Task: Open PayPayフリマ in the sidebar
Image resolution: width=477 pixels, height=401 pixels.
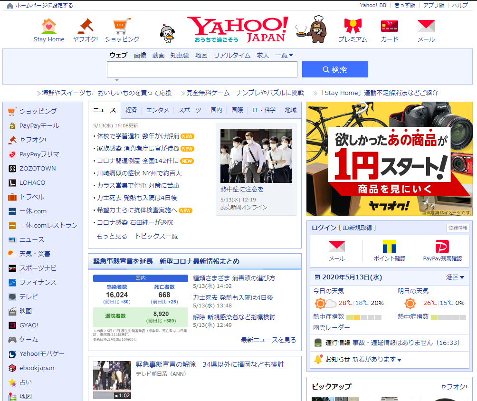Action: click(39, 154)
